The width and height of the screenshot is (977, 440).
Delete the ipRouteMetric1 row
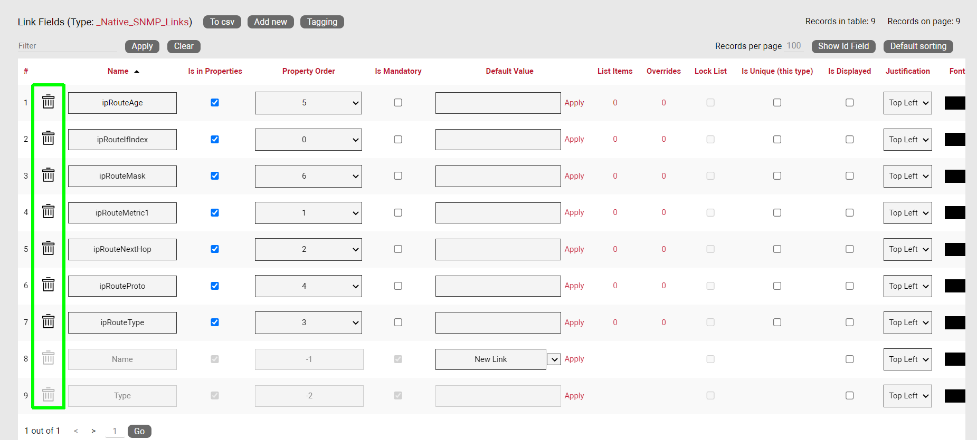tap(48, 211)
